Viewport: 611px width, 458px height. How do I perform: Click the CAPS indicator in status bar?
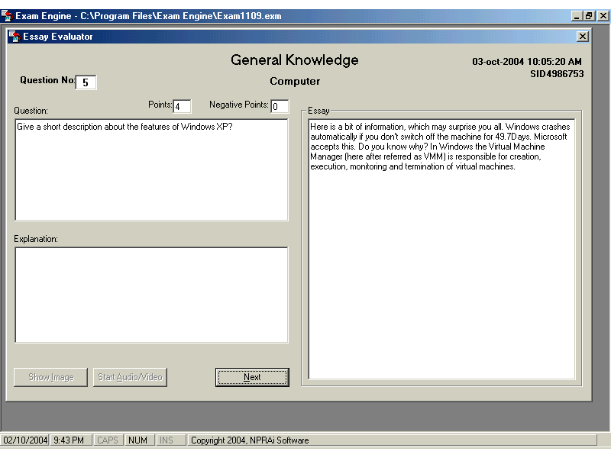point(108,440)
